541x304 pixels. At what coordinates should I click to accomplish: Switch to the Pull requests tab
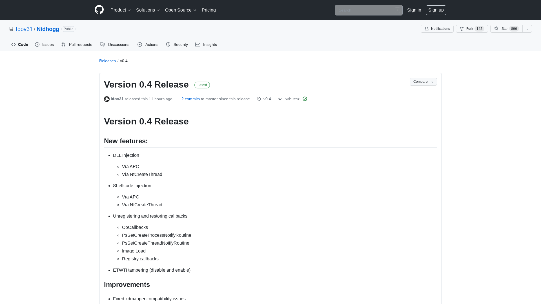pos(77,44)
